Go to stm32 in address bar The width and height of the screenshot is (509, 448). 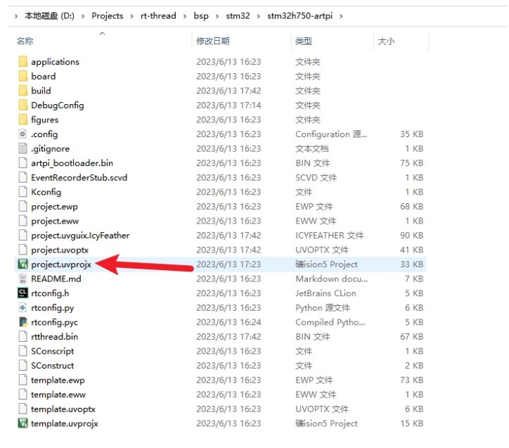pyautogui.click(x=238, y=16)
